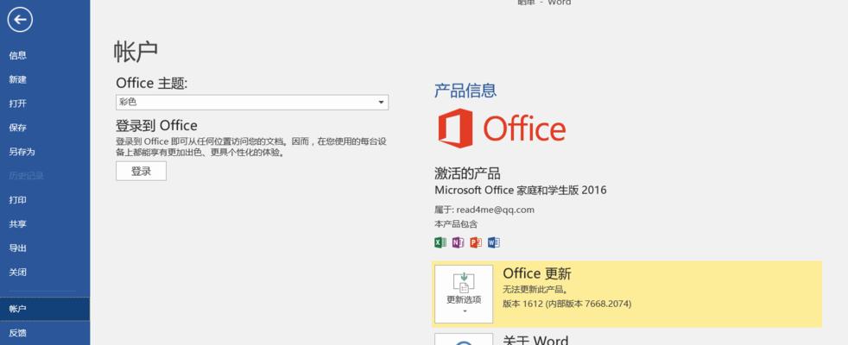
Task: Open the 共享 page
Action: pyautogui.click(x=45, y=224)
